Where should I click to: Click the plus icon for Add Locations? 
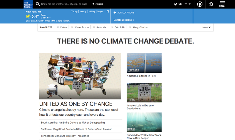coord(115,13)
